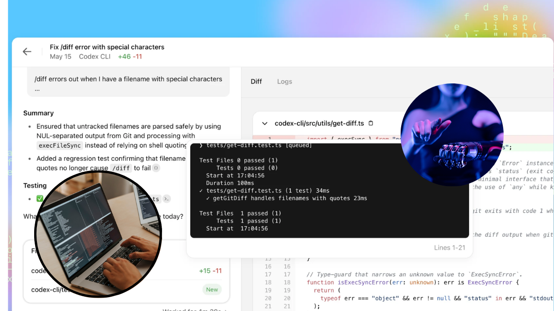The image size is (554, 311).
Task: Click the "Fix /diff error with special characters" title
Action: tap(107, 47)
